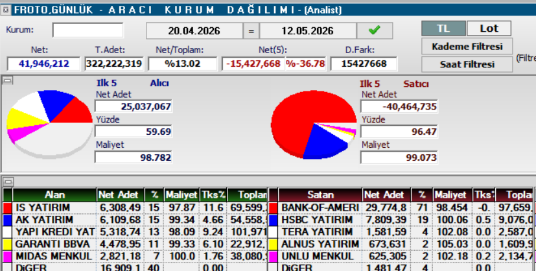
Task: Click red swatch for IS YATIRIM
Action: [7, 207]
